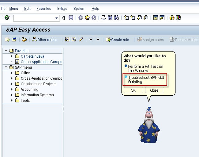The image size is (199, 157).
Task: Click the Customize Local Layout icon
Action: [178, 18]
